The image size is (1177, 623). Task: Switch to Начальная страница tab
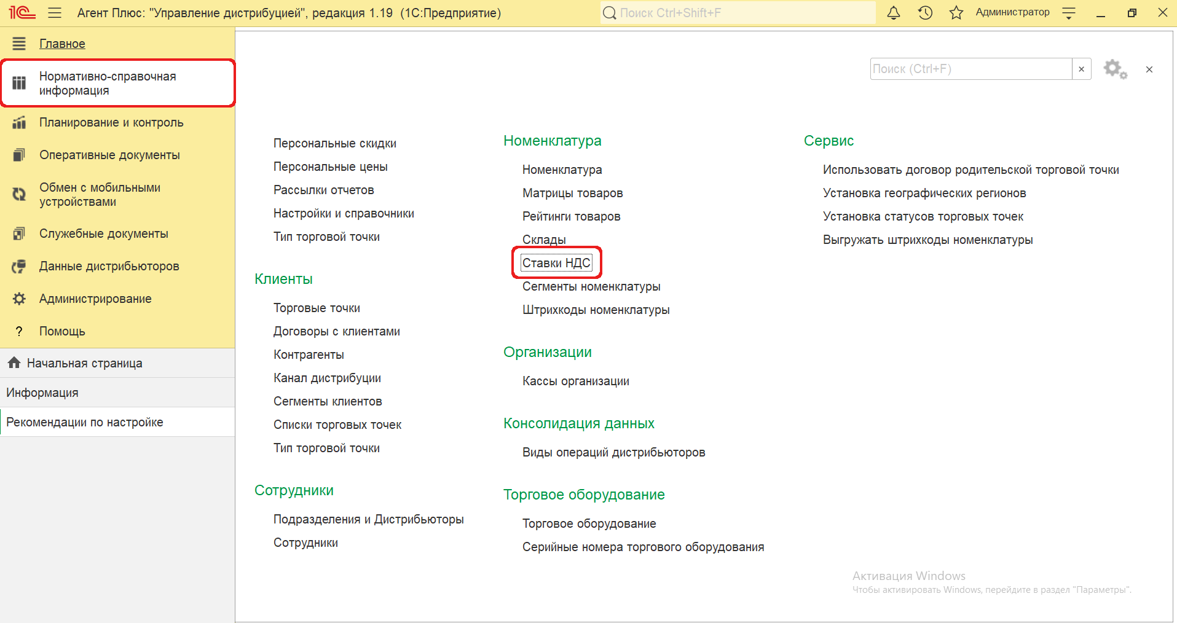pos(84,363)
